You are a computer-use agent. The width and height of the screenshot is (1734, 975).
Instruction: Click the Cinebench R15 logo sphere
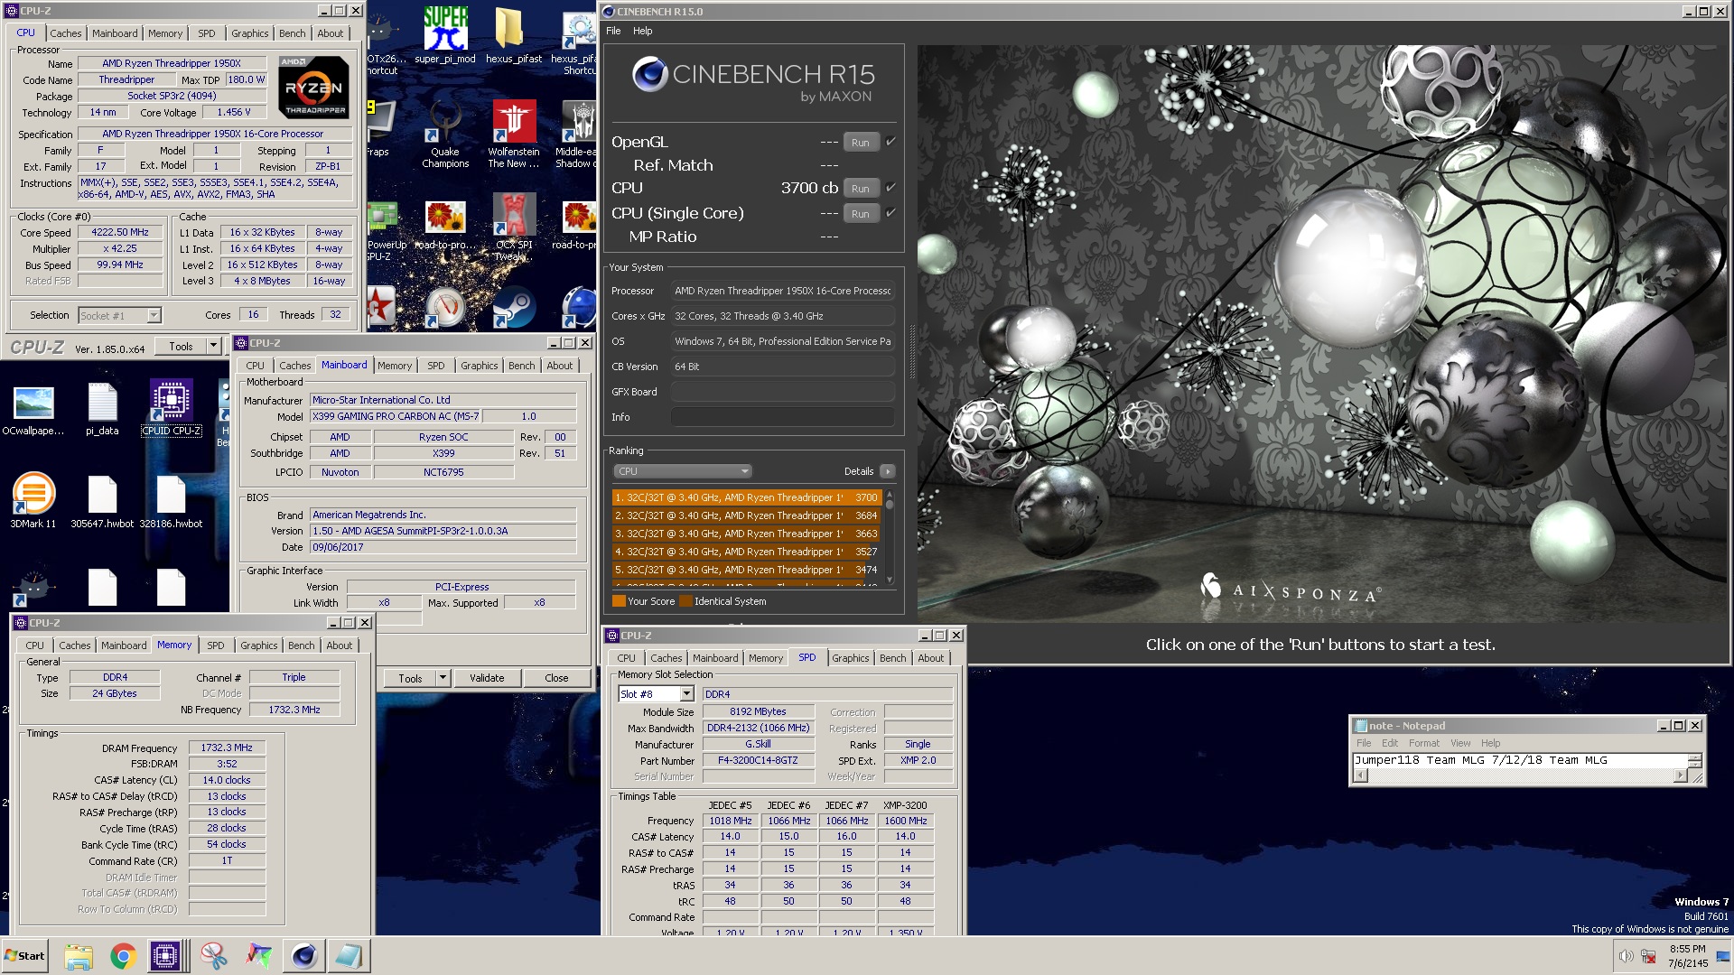click(649, 74)
